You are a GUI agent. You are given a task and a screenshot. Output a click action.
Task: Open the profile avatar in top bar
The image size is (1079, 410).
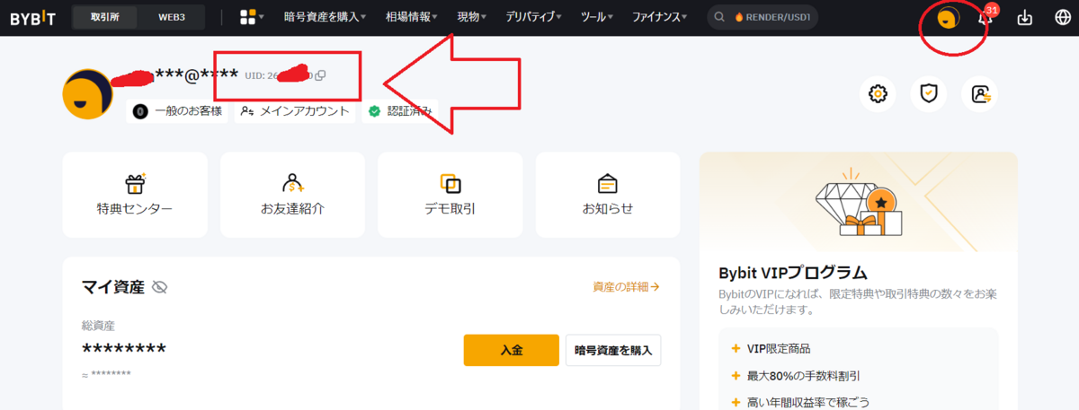(948, 18)
